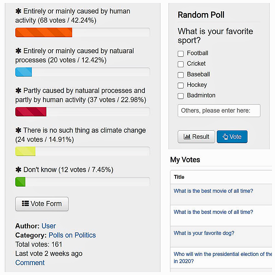The image size is (275, 275).
Task: Open the "Polls on Politics" category
Action: (x=72, y=235)
